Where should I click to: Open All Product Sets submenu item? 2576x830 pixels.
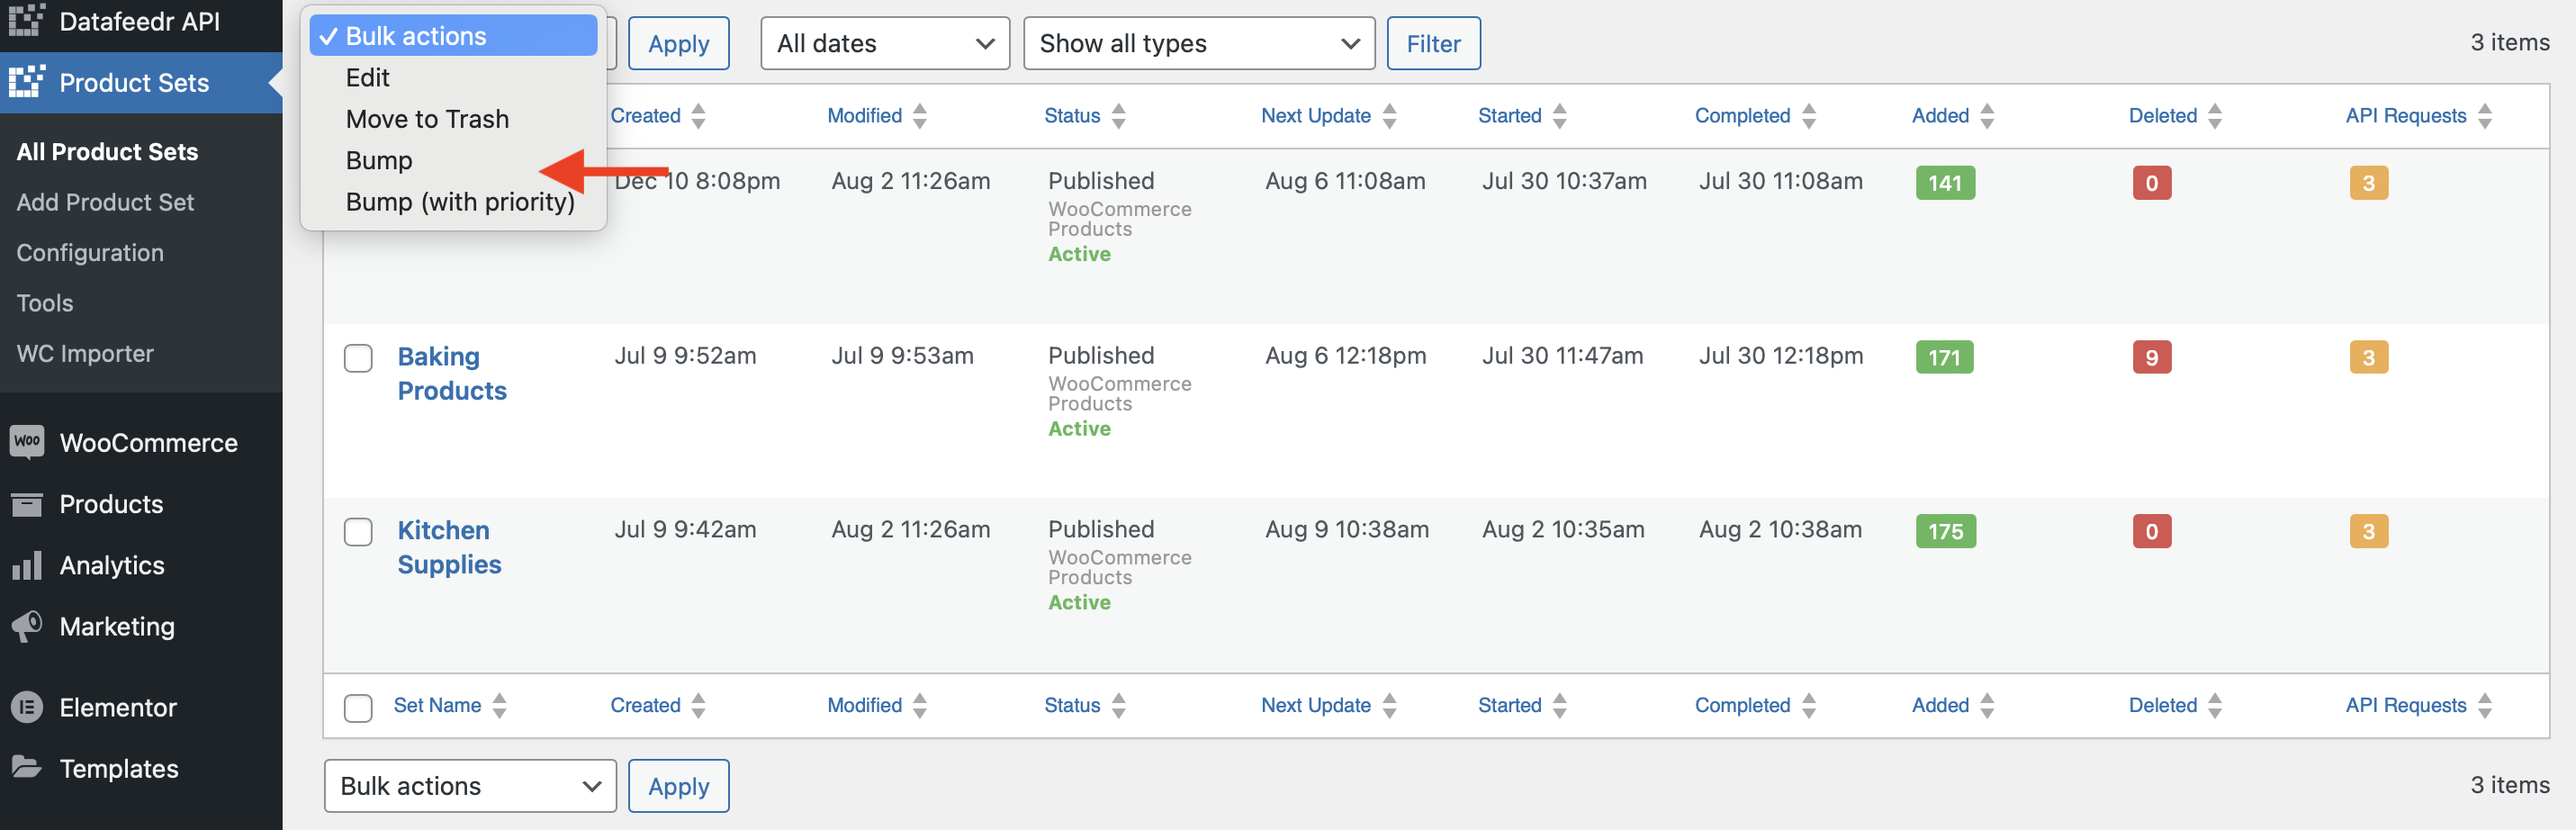107,152
